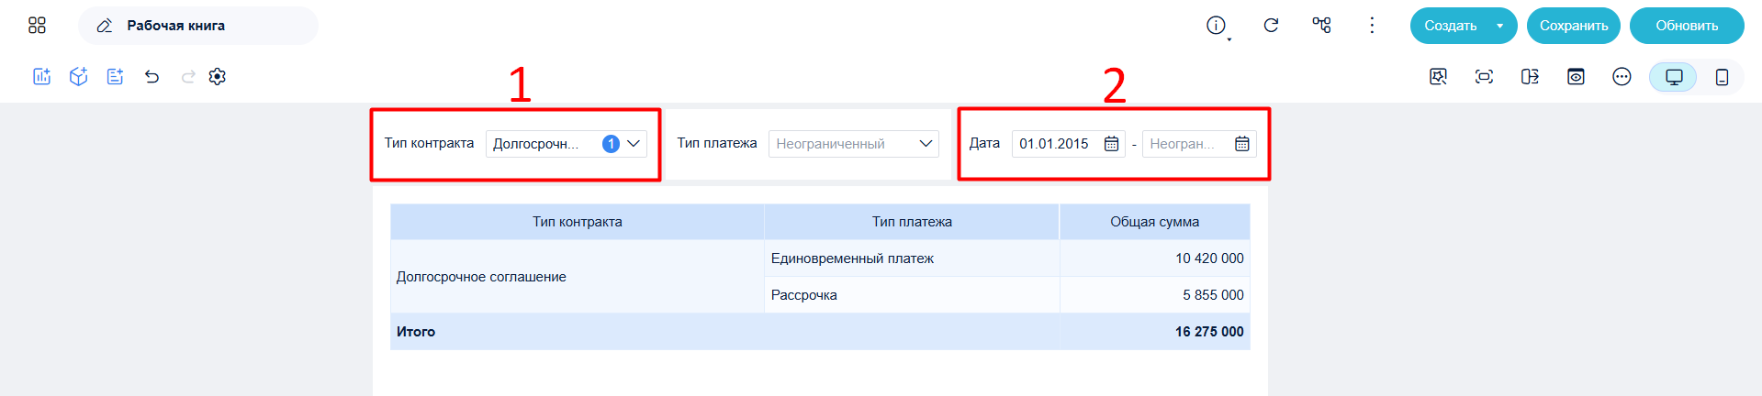This screenshot has width=1762, height=396.
Task: Click the add chart icon
Action: [41, 77]
